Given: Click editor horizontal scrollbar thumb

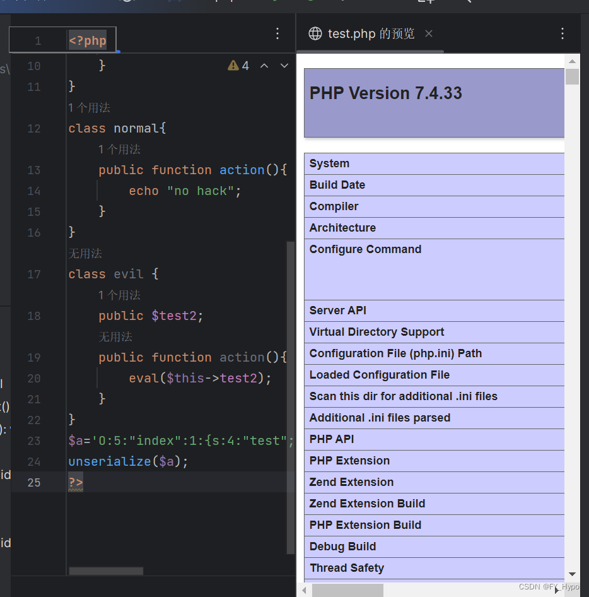Looking at the screenshot, I should (x=106, y=571).
